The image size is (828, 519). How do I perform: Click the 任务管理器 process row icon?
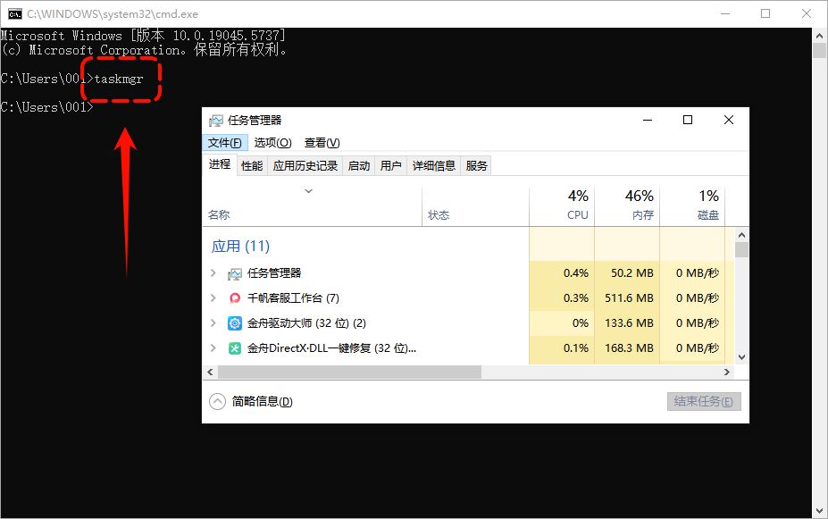coord(234,273)
